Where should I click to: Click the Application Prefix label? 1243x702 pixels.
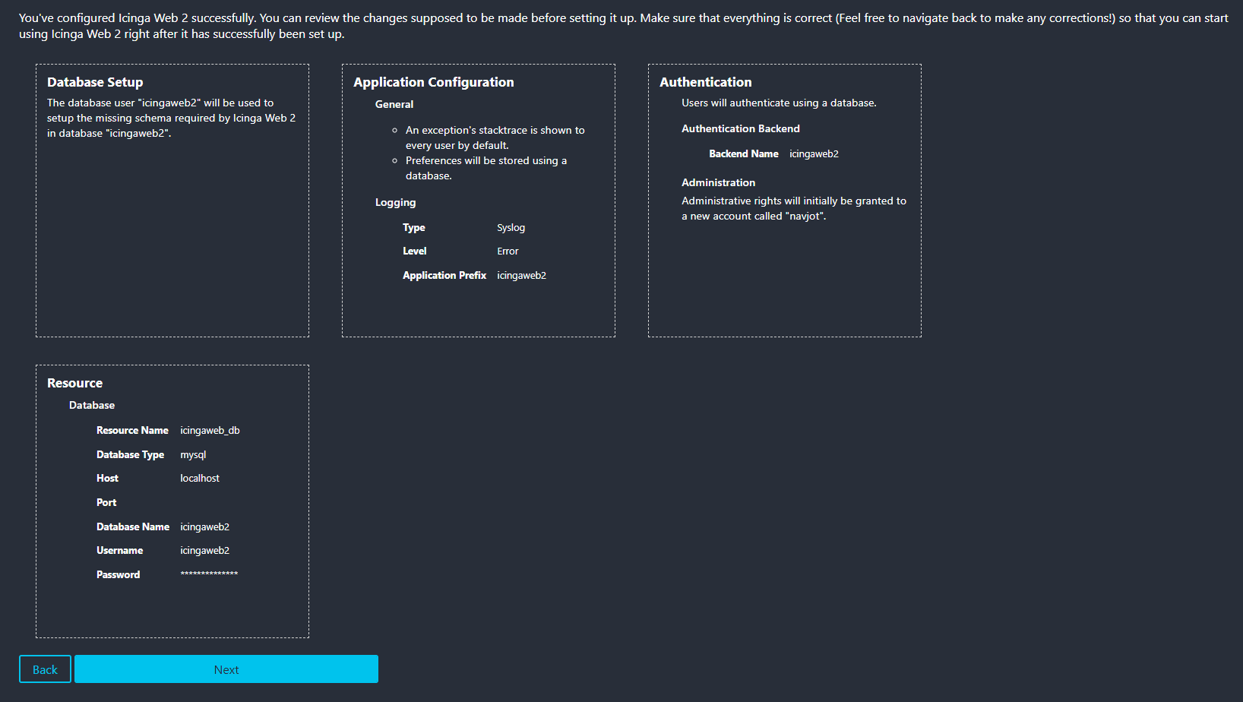(444, 275)
